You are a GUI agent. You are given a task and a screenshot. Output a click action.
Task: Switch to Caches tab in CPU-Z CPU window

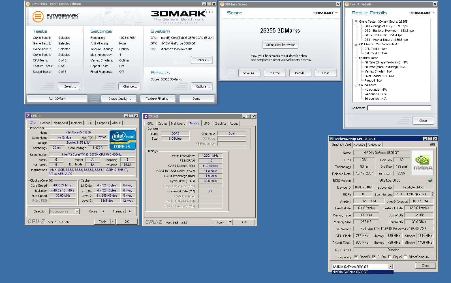pos(45,123)
